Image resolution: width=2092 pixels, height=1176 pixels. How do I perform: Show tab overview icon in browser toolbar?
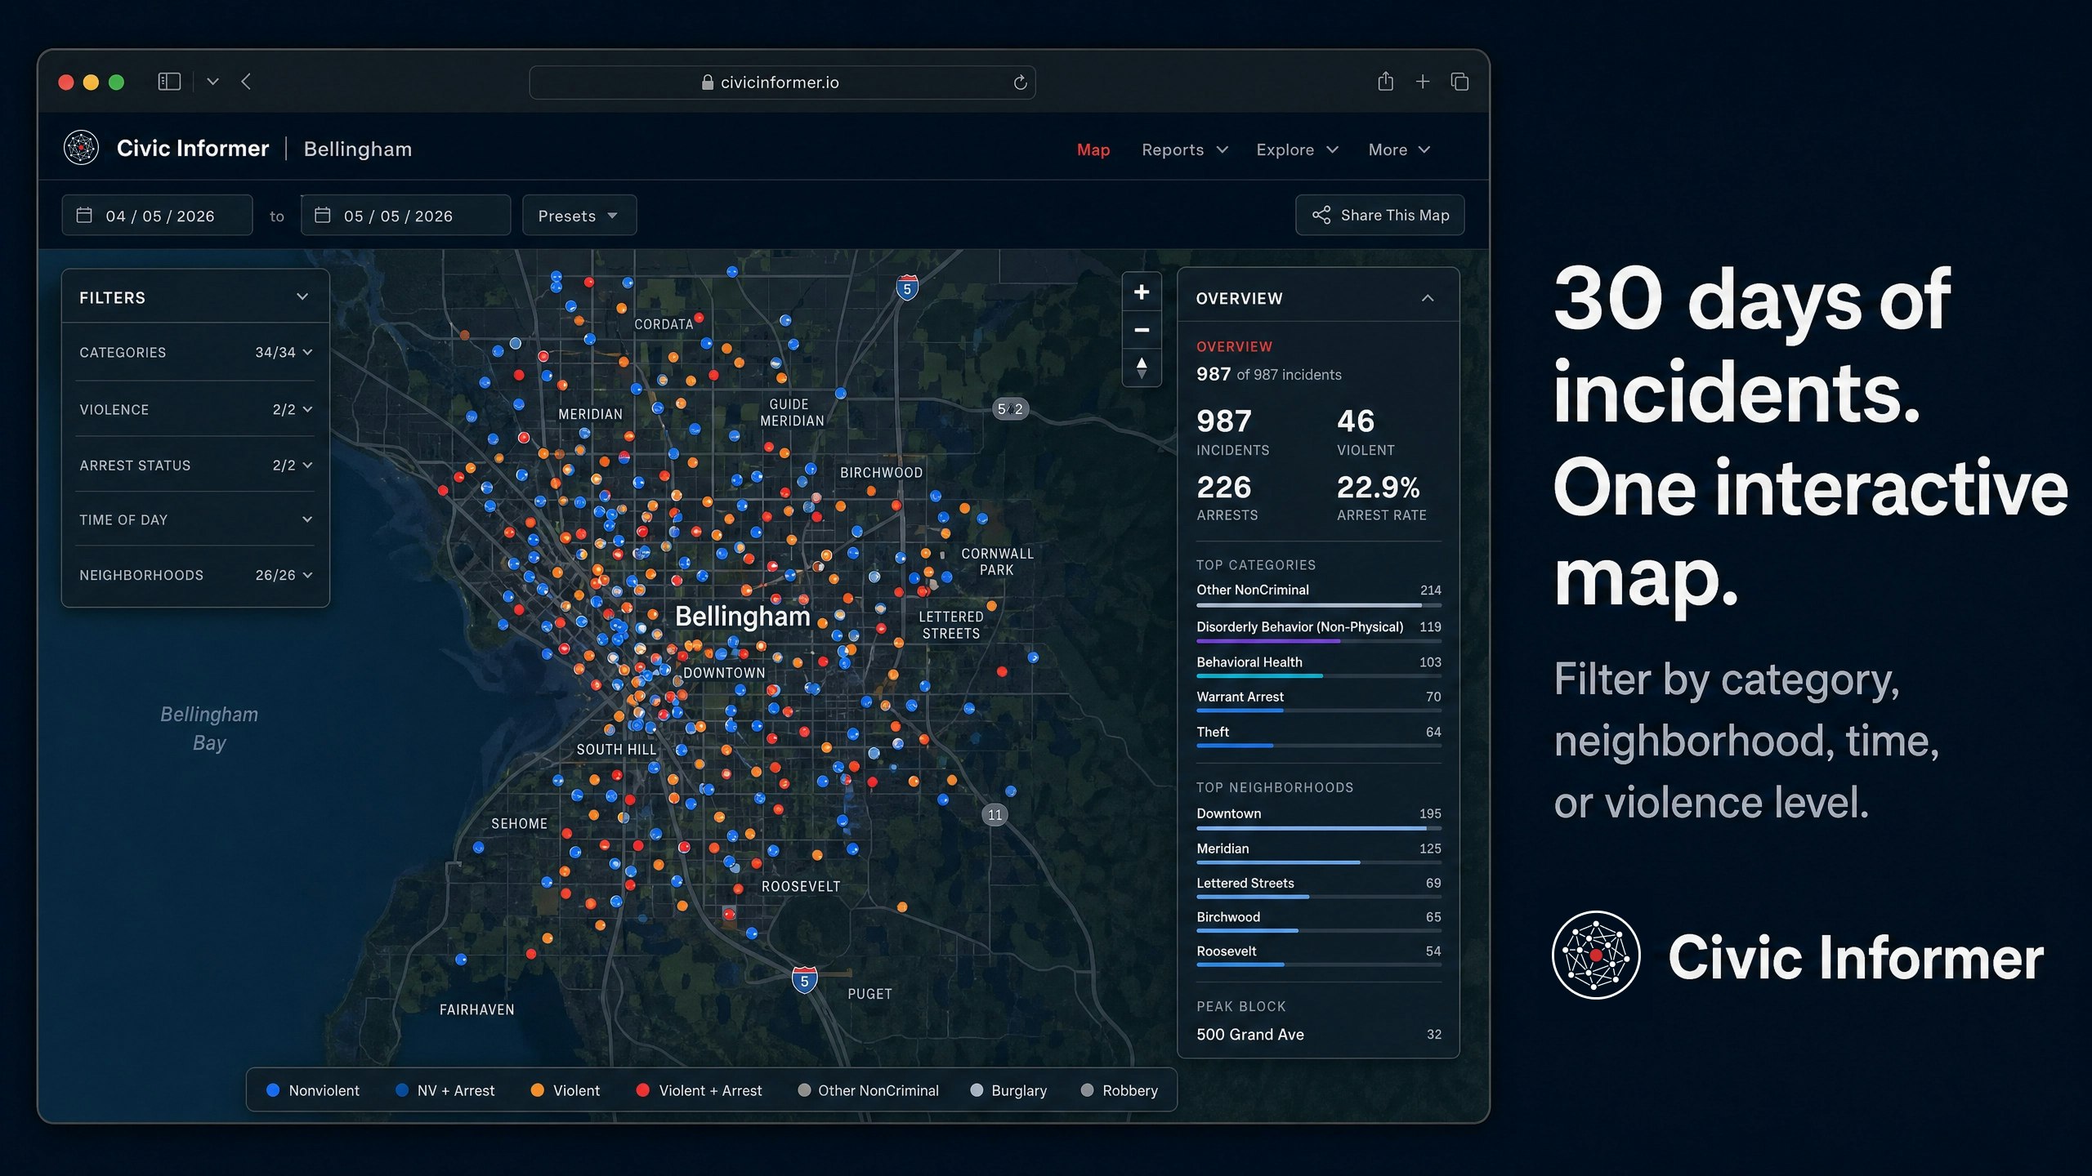pyautogui.click(x=1459, y=82)
